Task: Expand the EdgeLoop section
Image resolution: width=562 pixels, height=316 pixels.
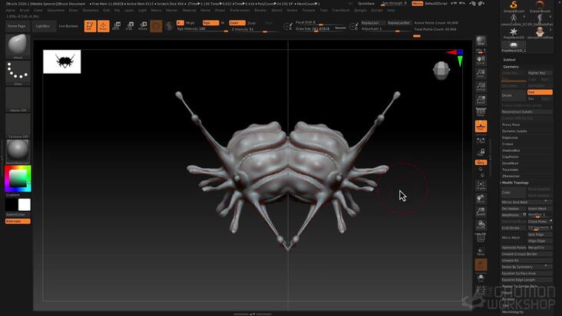Action: tap(510, 137)
